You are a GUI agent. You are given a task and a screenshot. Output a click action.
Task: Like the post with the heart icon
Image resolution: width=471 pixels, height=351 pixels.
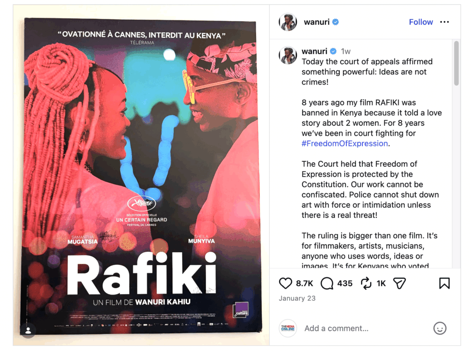coord(285,283)
